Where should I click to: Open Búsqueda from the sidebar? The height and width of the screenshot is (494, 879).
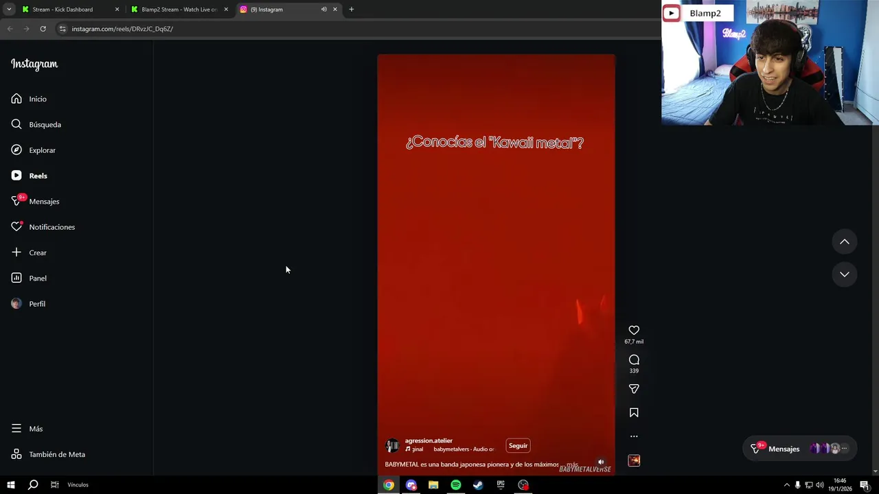point(36,124)
